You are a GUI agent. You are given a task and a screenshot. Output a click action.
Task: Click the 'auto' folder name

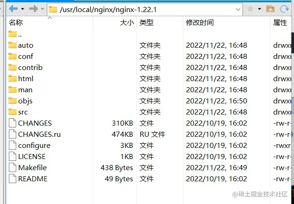(x=26, y=45)
